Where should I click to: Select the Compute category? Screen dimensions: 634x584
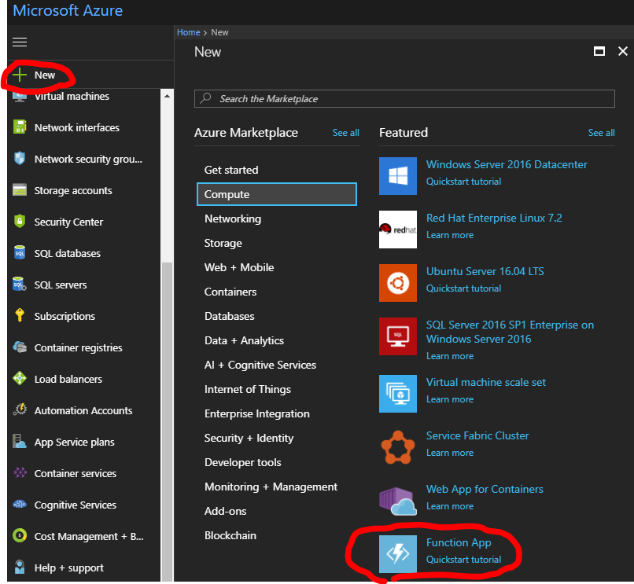(x=277, y=194)
